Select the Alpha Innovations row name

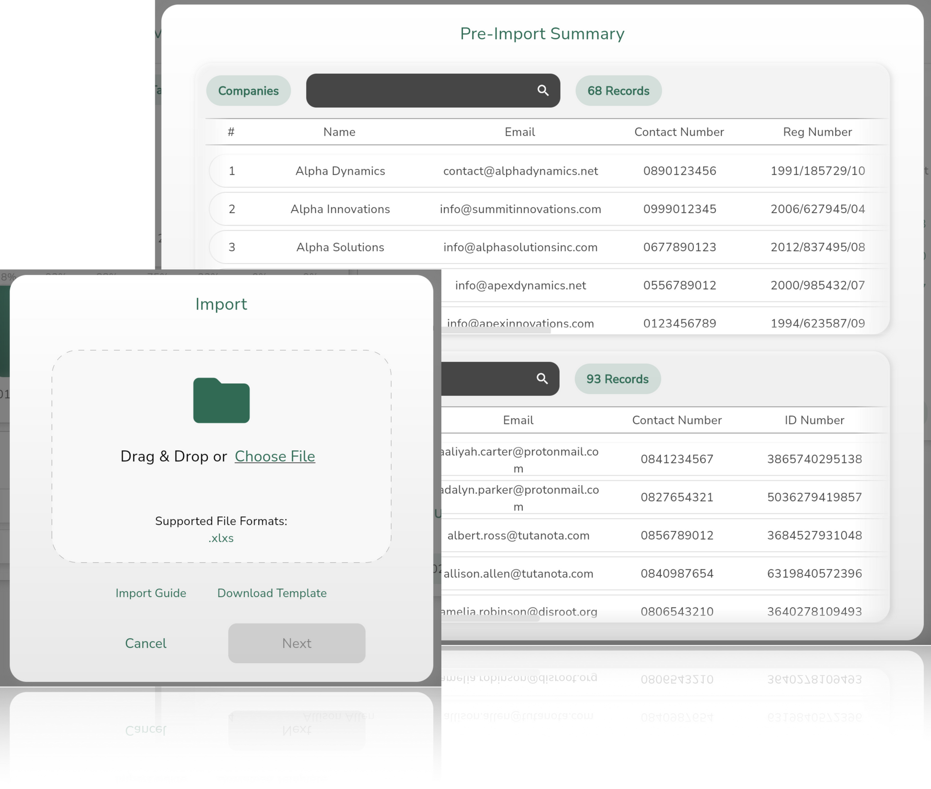pos(340,209)
